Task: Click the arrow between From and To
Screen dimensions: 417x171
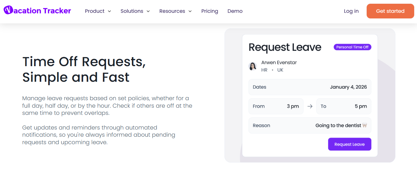Action: pos(310,106)
